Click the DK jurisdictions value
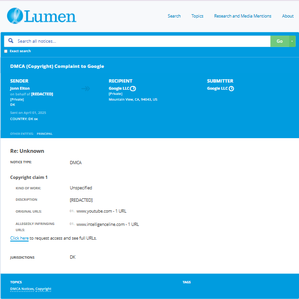Screen dimensions: 299x299 (x=72, y=257)
